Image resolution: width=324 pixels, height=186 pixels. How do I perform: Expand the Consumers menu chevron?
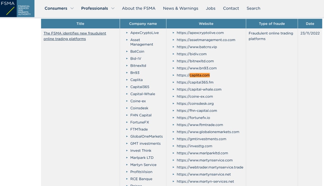pyautogui.click(x=72, y=9)
